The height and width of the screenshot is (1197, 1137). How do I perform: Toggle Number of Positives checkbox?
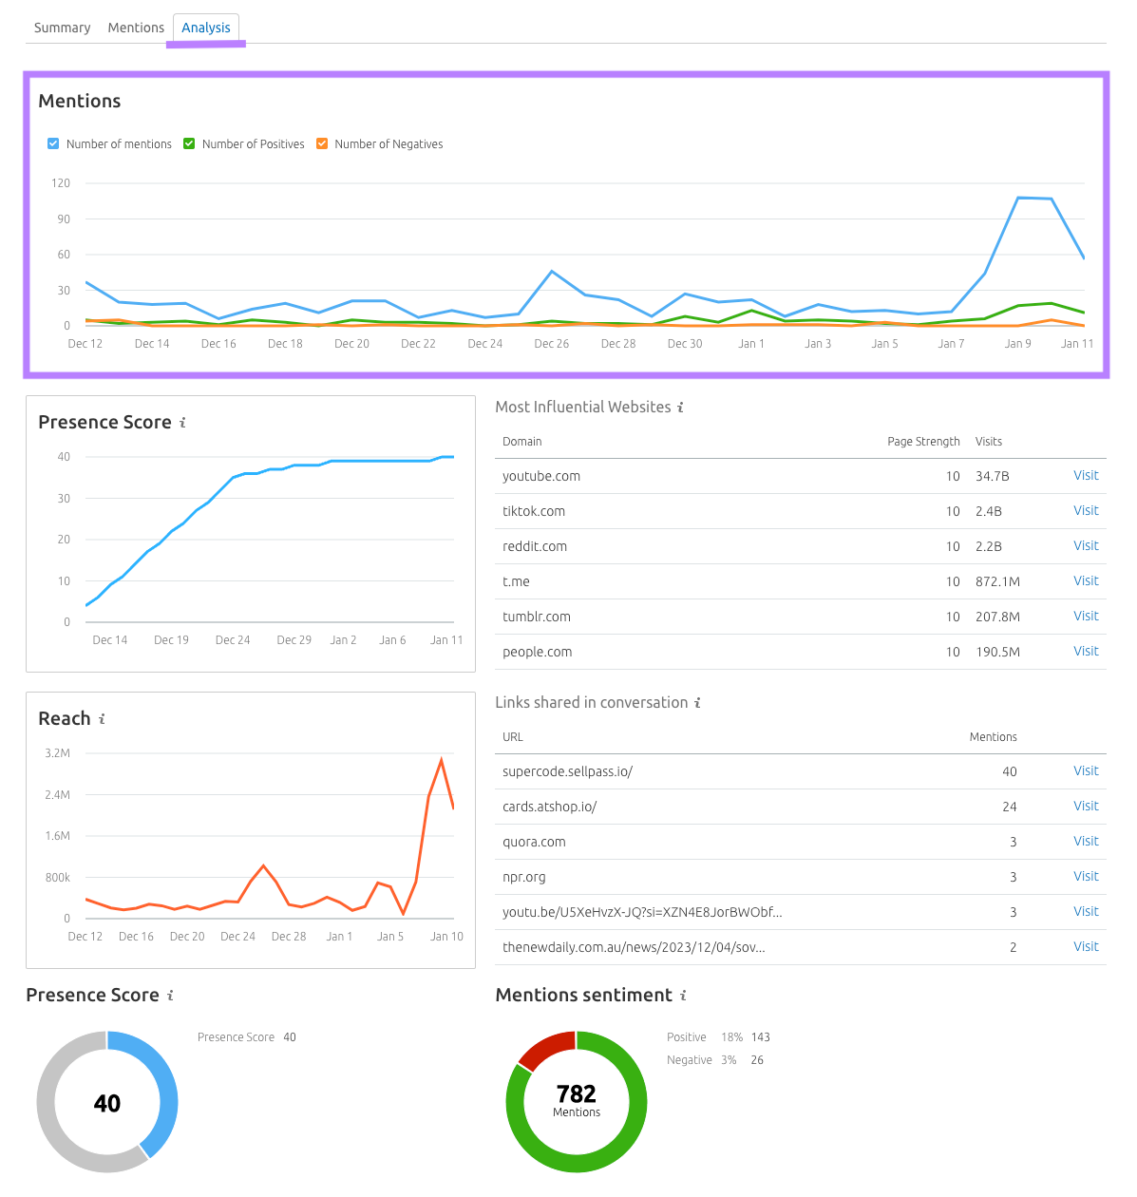click(189, 143)
